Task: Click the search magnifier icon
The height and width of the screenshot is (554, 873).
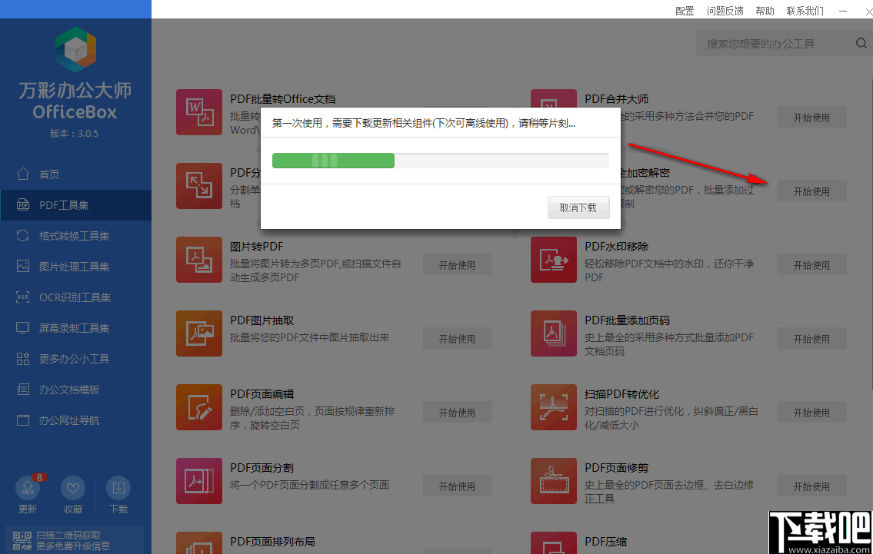Action: click(861, 43)
